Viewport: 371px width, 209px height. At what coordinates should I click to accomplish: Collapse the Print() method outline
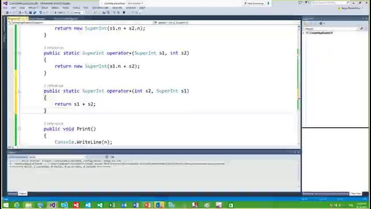point(19,129)
